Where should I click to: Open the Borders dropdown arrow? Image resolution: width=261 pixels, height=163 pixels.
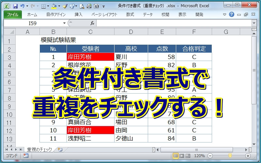click(x=48, y=6)
